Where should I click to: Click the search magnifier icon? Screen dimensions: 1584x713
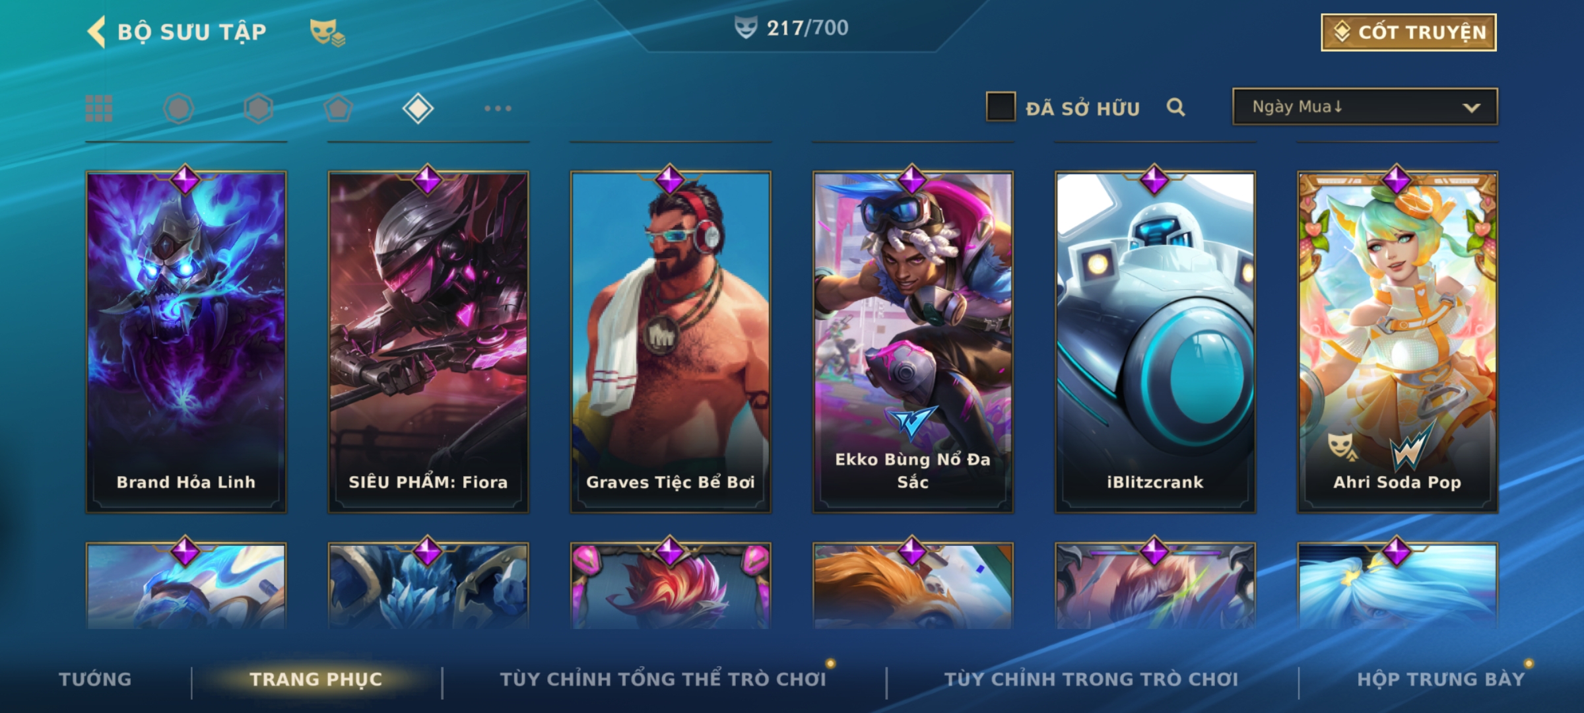click(x=1175, y=107)
